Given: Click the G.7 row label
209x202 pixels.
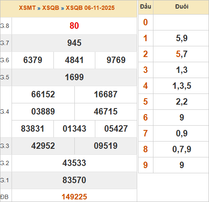Looking at the screenshot, I should [x=5, y=43].
